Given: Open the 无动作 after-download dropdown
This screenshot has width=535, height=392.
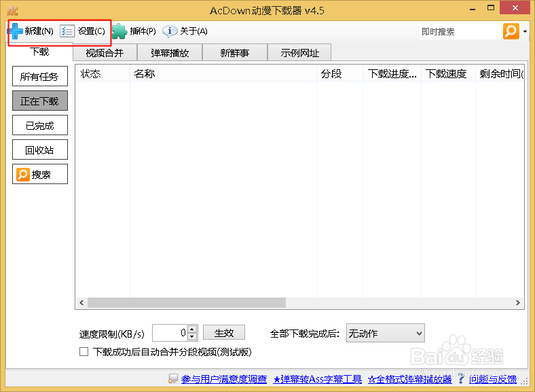Looking at the screenshot, I should (x=385, y=334).
